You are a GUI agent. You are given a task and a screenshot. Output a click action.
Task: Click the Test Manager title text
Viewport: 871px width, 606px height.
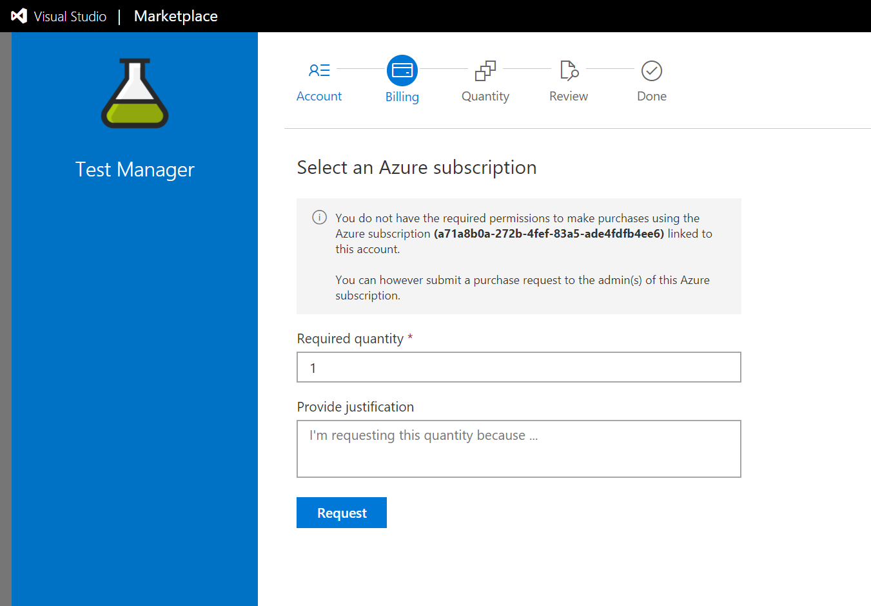pyautogui.click(x=135, y=169)
